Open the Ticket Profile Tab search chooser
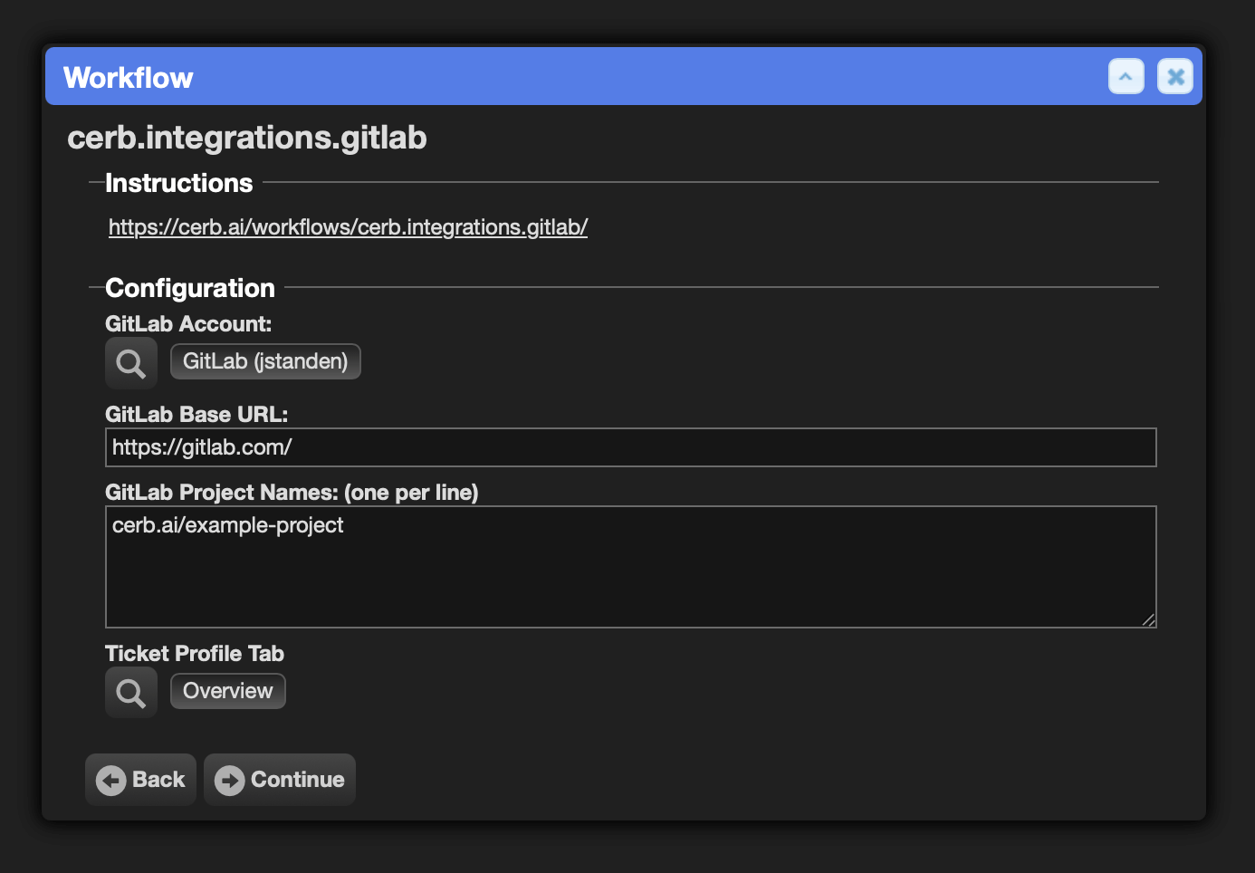The height and width of the screenshot is (873, 1255). click(131, 693)
